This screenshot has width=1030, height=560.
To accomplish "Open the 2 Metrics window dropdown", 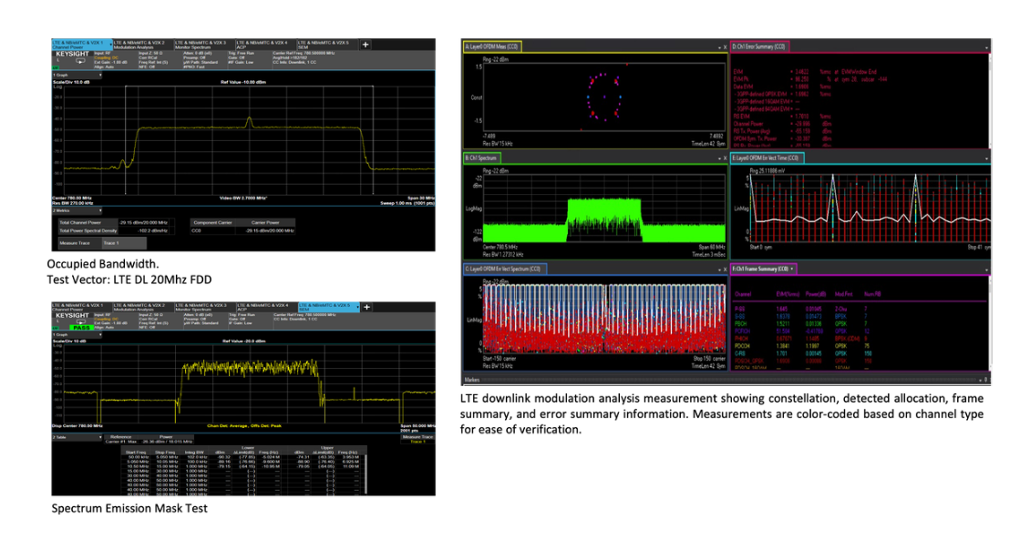I will coord(77,210).
